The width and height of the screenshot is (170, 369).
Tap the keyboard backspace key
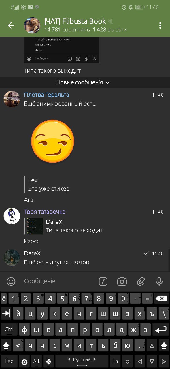(161, 298)
